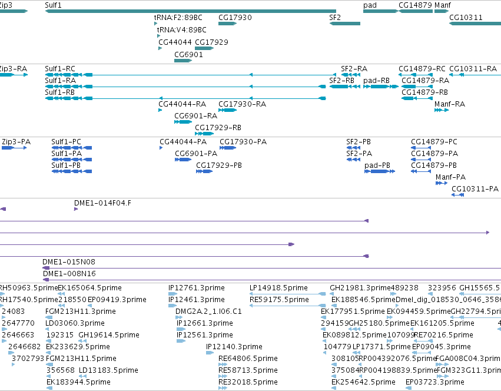Click the RE59175.5prime EST label
501x391 pixels.
tap(279, 300)
